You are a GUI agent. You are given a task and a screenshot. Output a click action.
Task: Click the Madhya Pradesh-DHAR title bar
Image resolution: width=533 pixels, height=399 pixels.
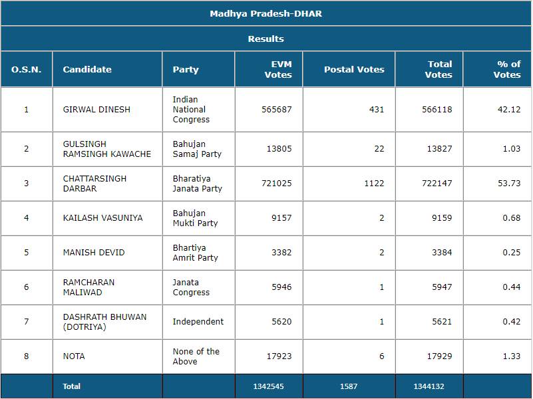tap(266, 13)
